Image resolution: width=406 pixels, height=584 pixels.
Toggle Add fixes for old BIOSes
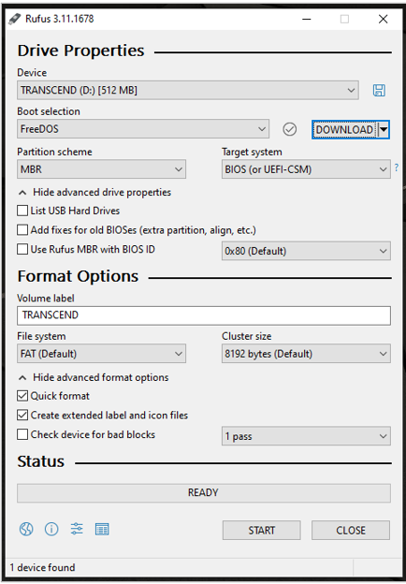pyautogui.click(x=22, y=230)
